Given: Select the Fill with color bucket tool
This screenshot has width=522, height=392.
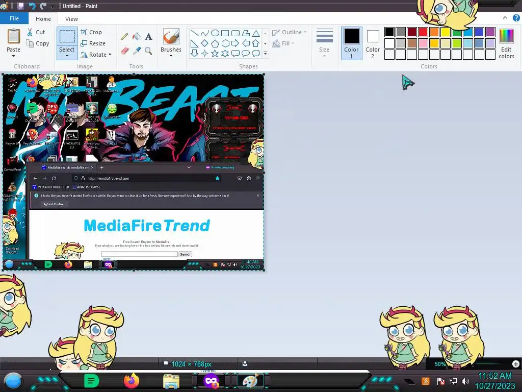Looking at the screenshot, I should pyautogui.click(x=137, y=36).
